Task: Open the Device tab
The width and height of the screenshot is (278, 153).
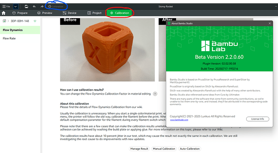Action: 69,13
